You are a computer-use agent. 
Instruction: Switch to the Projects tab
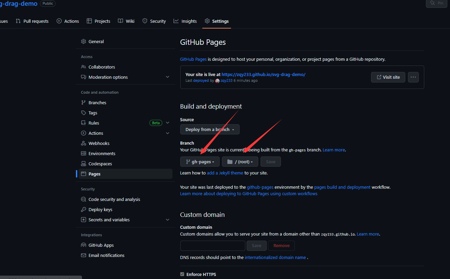pos(98,21)
